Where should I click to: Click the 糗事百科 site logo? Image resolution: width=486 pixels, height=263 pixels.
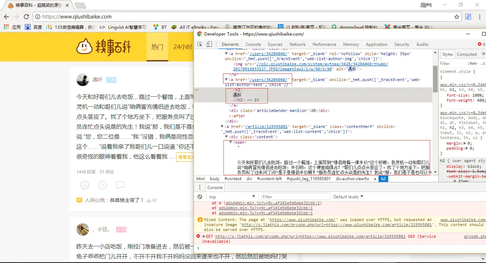104,47
